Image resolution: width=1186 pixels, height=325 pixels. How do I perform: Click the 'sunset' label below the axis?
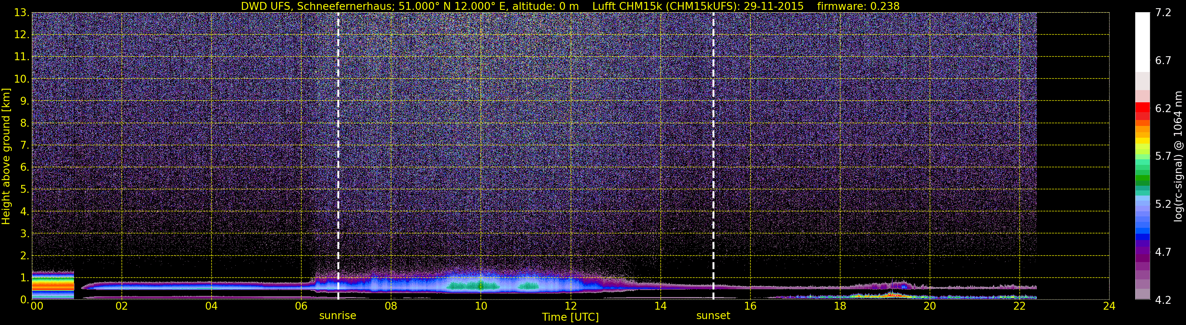tap(713, 316)
